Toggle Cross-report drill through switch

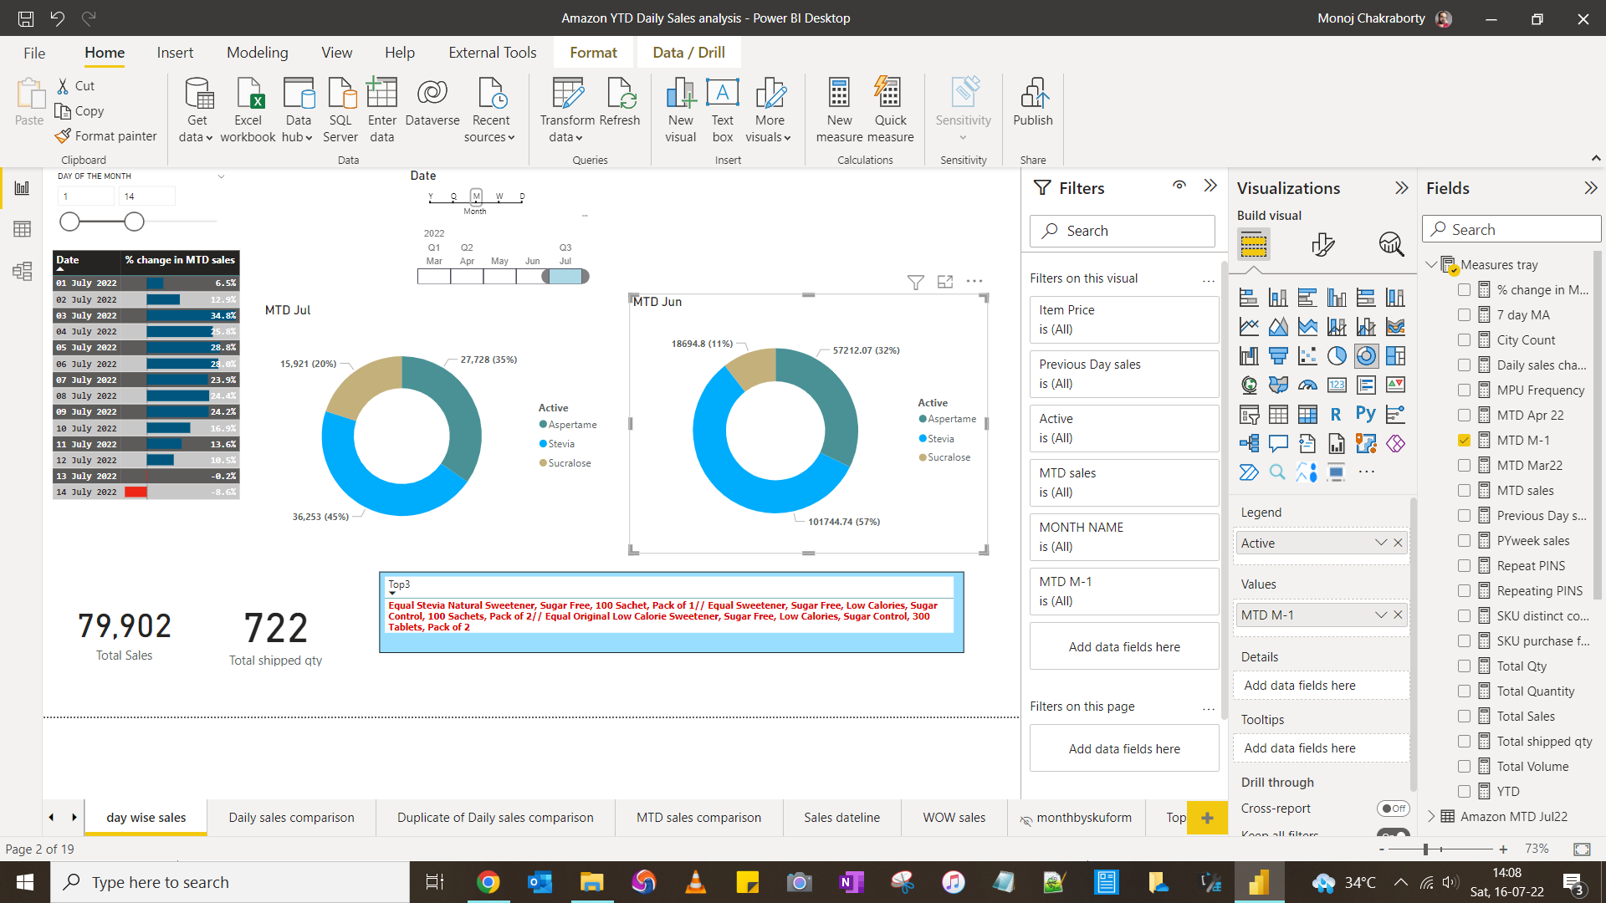pos(1393,809)
